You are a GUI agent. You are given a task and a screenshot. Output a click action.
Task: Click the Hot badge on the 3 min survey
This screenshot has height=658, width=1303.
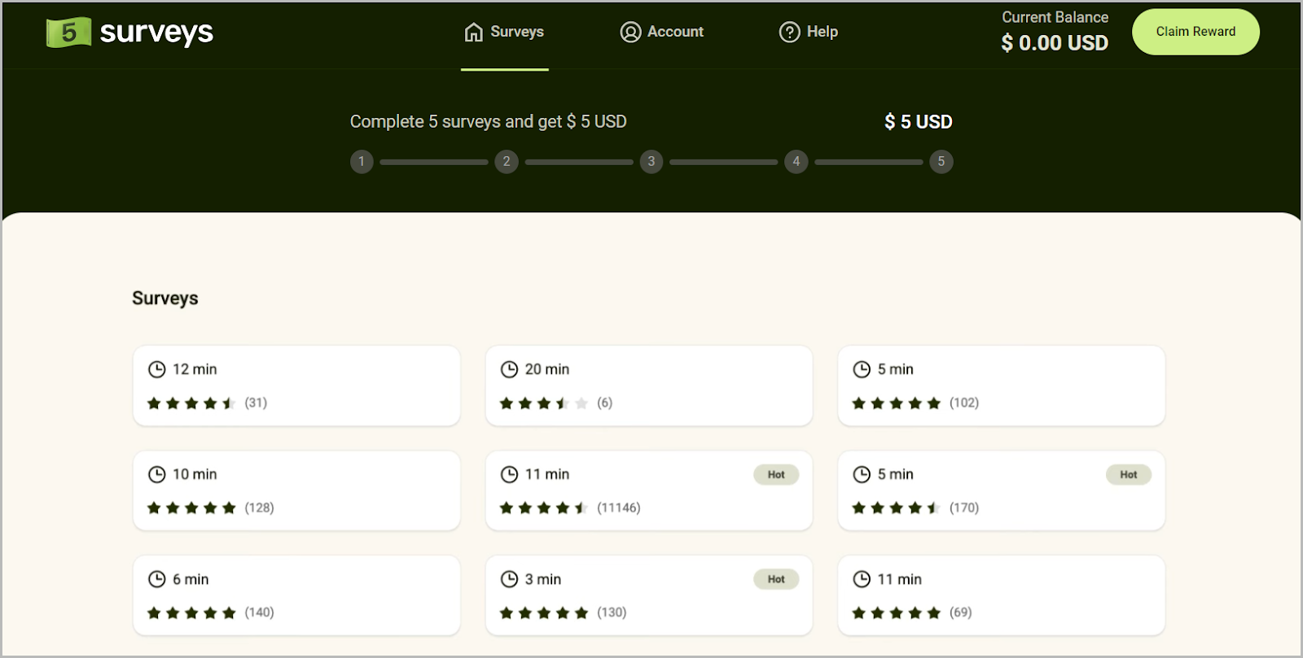(776, 578)
